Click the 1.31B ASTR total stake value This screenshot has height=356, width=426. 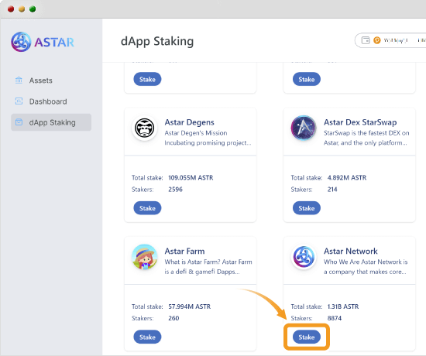tap(343, 306)
